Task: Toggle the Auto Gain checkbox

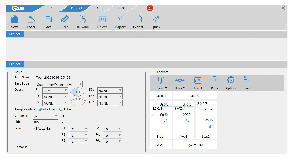Action: click(35, 129)
